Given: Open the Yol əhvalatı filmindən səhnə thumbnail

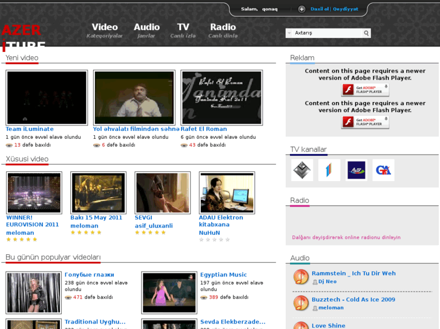Looking at the screenshot, I should pyautogui.click(x=134, y=97).
